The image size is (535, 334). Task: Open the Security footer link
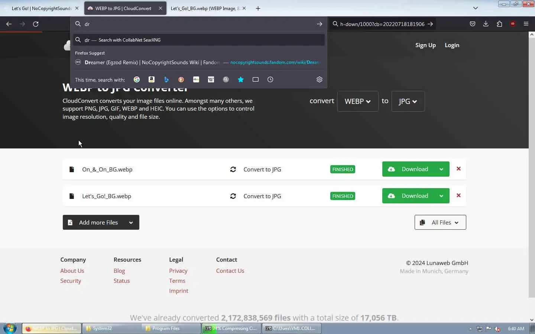coord(71,281)
